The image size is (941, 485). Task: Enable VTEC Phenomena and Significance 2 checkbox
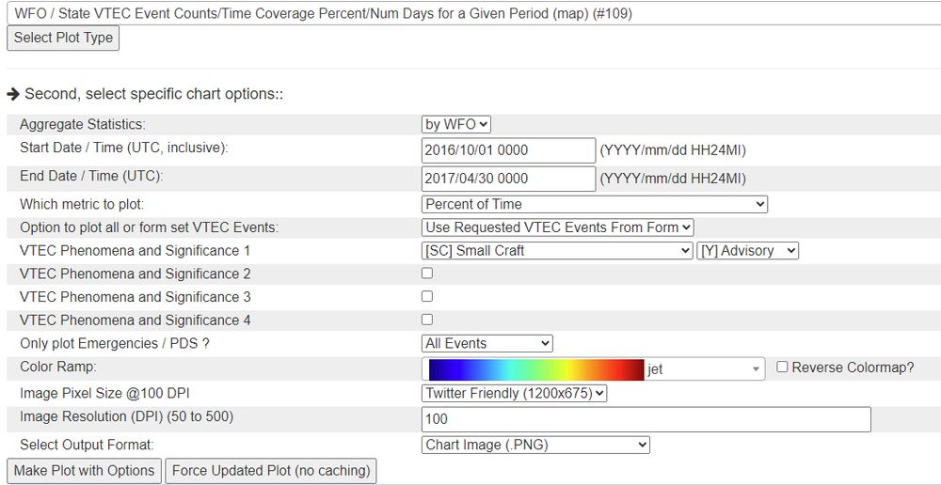(427, 274)
